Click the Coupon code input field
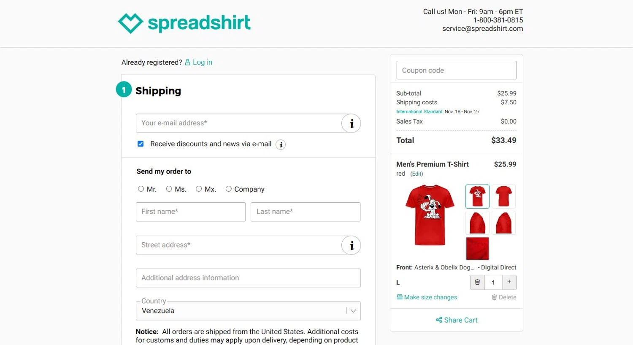This screenshot has height=345, width=633. [x=456, y=70]
